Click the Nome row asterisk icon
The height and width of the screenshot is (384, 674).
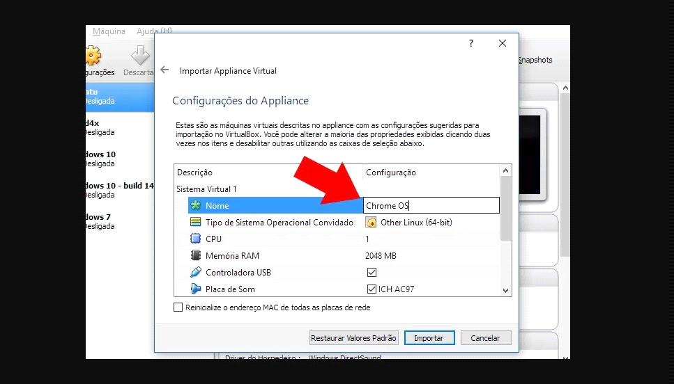(196, 205)
